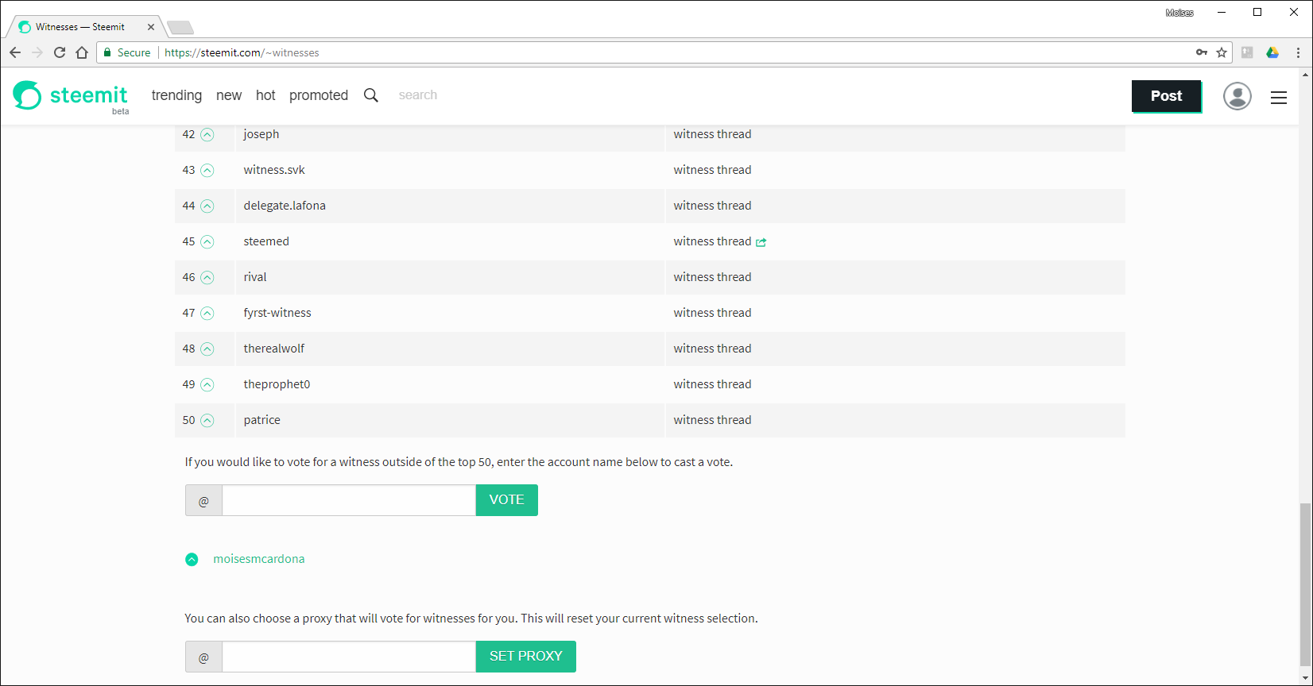Image resolution: width=1313 pixels, height=686 pixels.
Task: Open fyrst-witness witness thread link
Action: pyautogui.click(x=712, y=313)
